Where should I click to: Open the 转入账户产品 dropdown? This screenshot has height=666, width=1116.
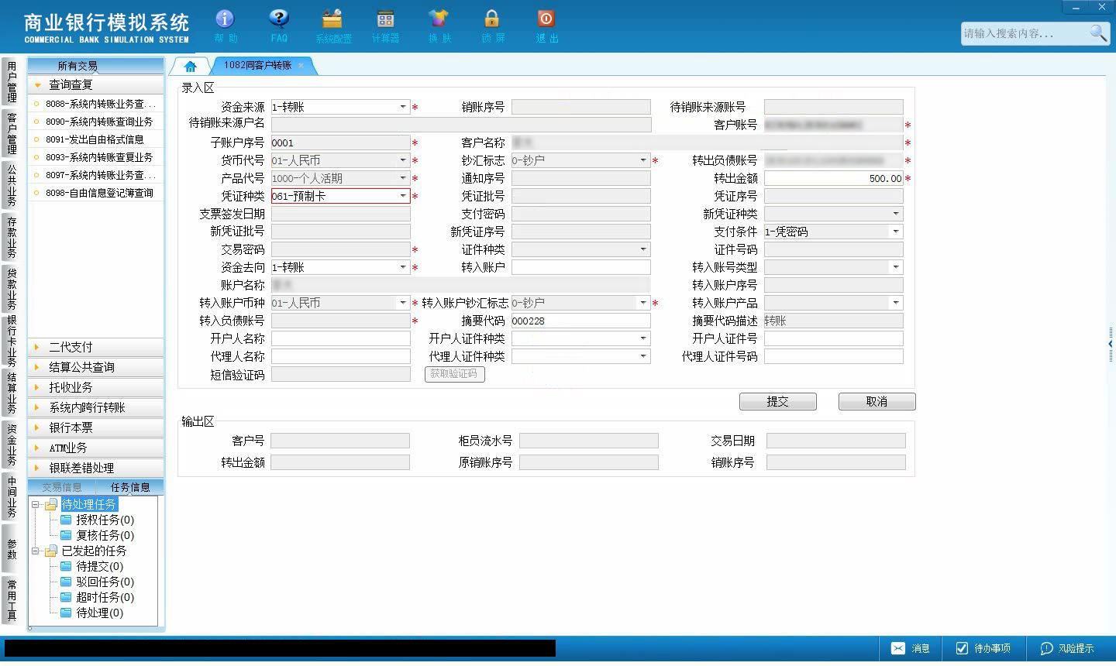[896, 303]
